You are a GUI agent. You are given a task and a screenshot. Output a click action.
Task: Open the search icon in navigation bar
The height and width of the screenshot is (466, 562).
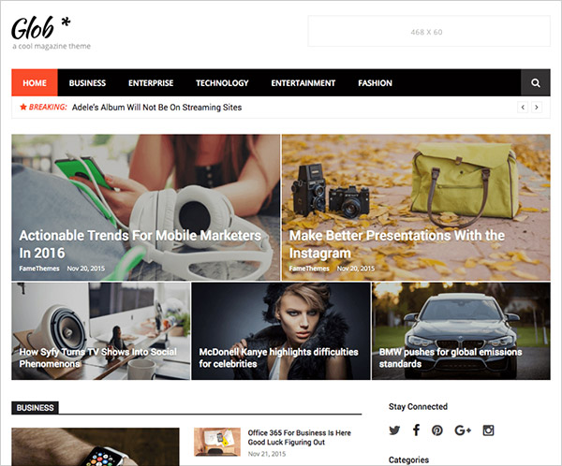[536, 82]
